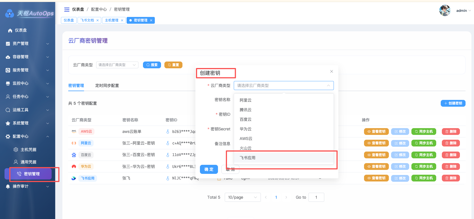Select 密钥管理 in sidebar
The height and width of the screenshot is (219, 474).
[x=28, y=174]
